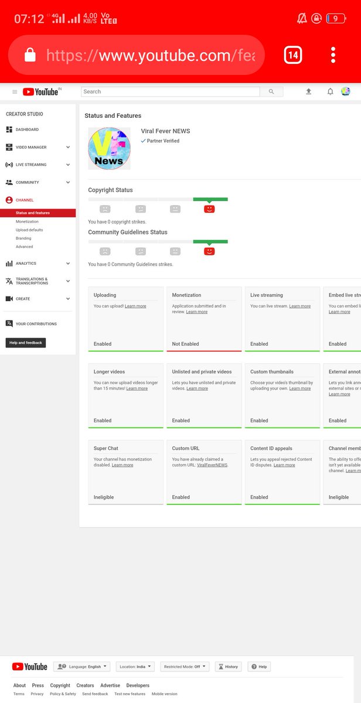This screenshot has width=361, height=703.
Task: Click the Live Streaming broadcast icon
Action: click(9, 165)
